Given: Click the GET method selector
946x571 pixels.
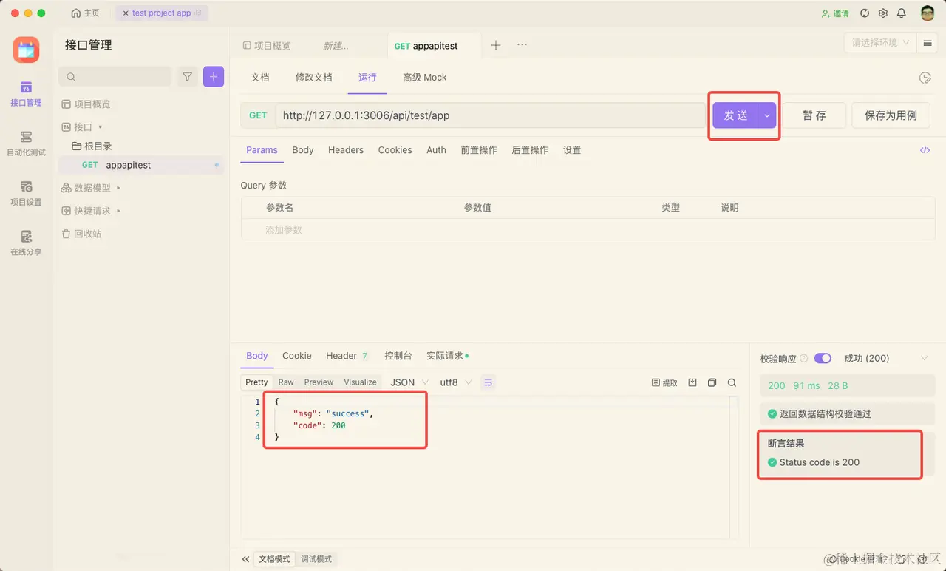Looking at the screenshot, I should tap(258, 115).
